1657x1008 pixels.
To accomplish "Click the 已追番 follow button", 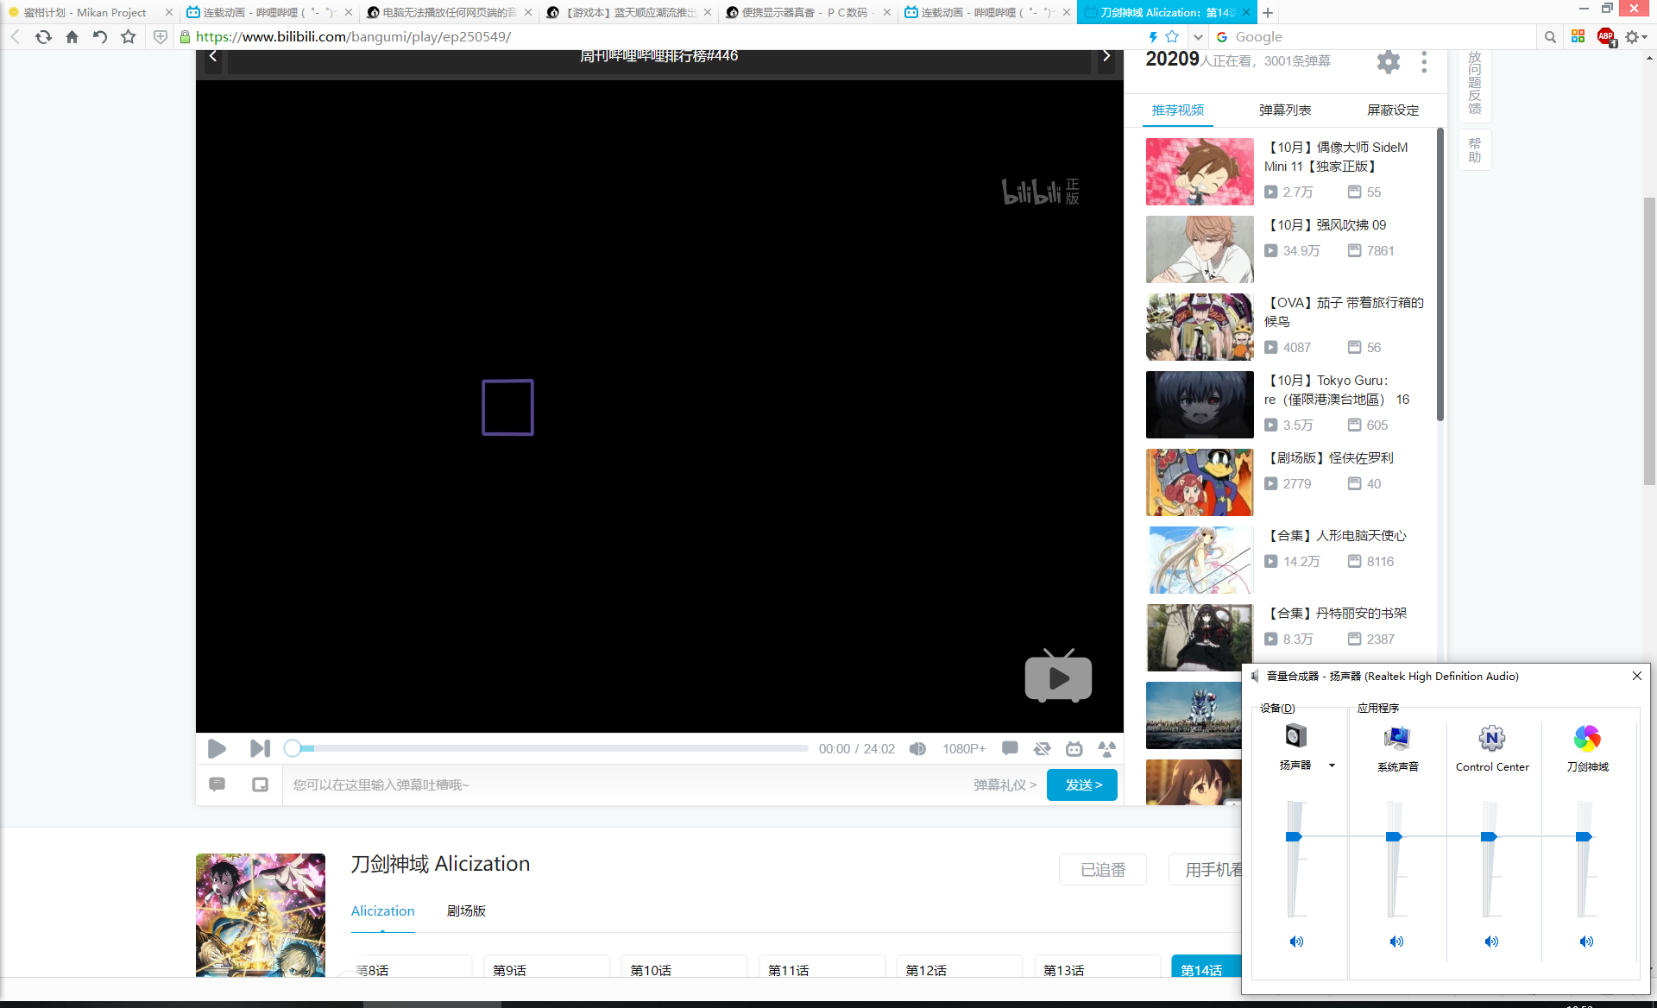I will pyautogui.click(x=1103, y=869).
